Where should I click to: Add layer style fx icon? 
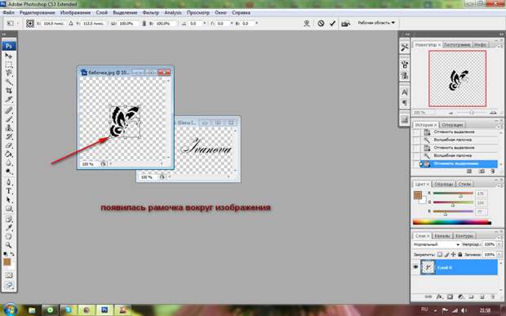(x=439, y=296)
